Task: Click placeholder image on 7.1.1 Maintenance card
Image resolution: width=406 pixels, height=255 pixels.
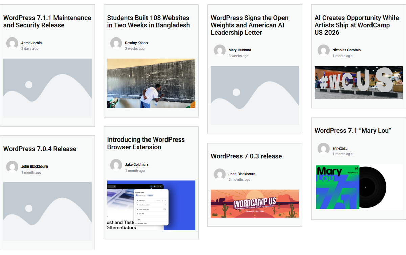Action: 47,88
